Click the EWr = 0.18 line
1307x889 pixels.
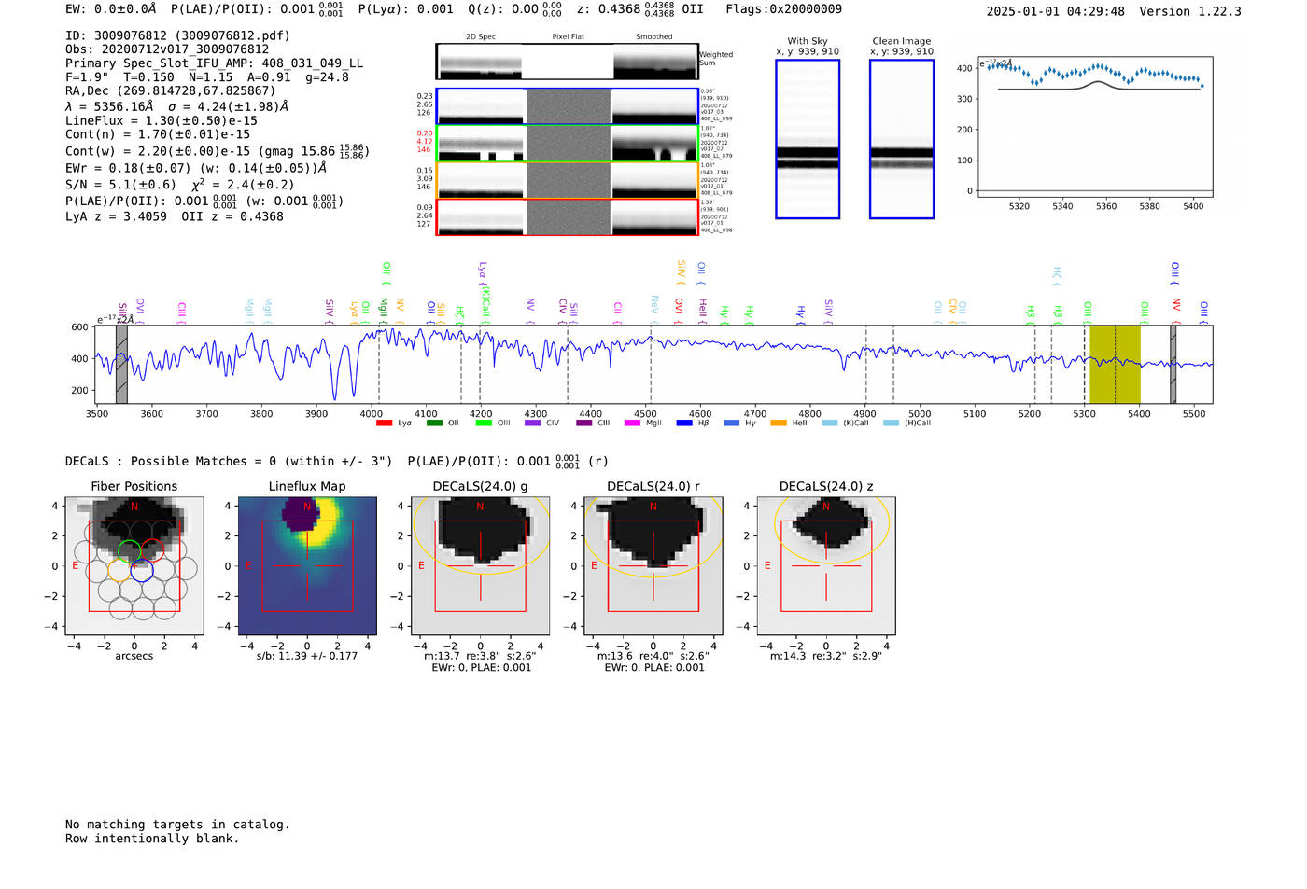coord(196,168)
